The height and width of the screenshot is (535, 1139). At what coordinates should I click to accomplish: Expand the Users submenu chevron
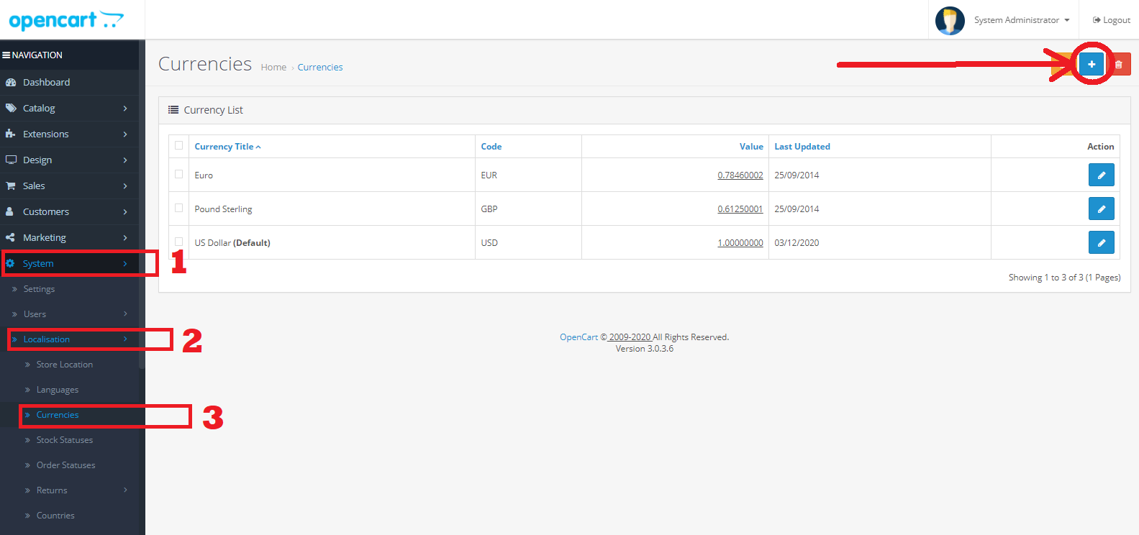(x=125, y=314)
